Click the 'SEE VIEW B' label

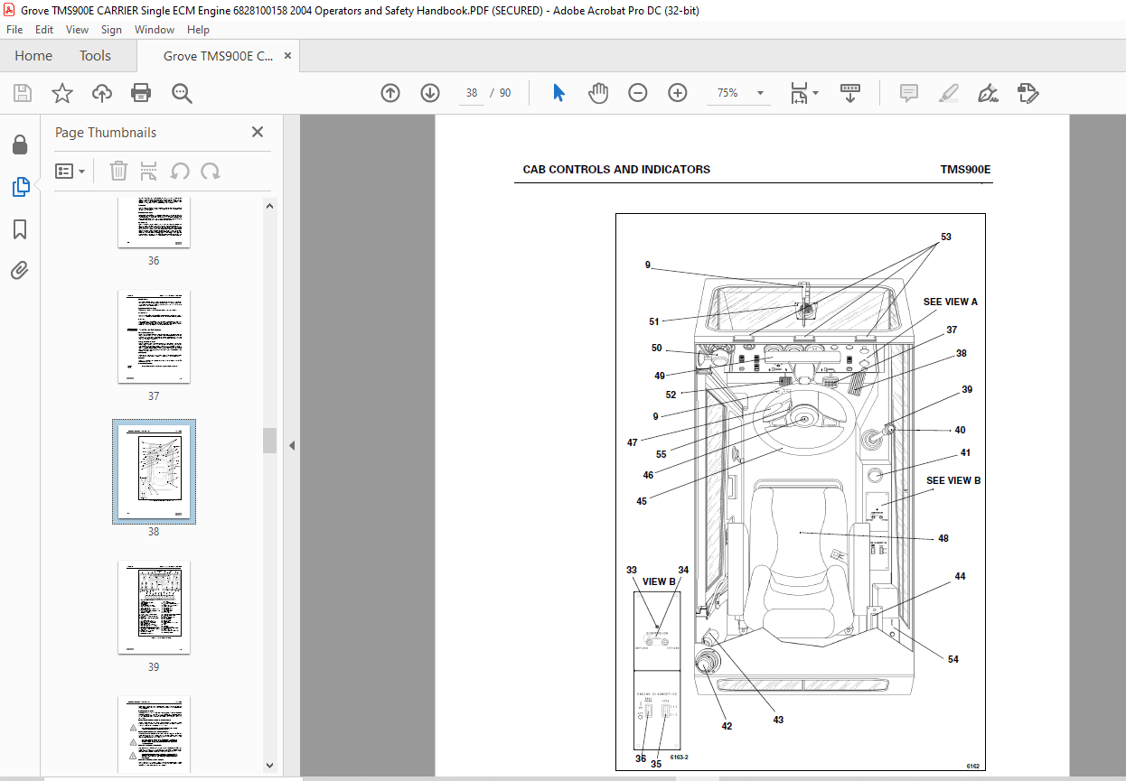(x=953, y=480)
